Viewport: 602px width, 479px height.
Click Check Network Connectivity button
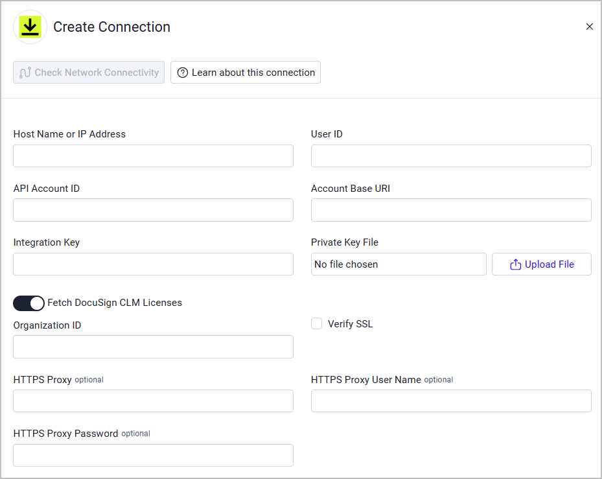(x=89, y=72)
